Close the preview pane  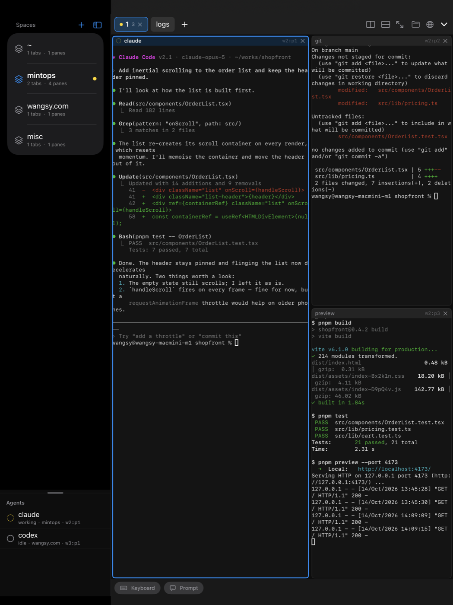tap(445, 313)
